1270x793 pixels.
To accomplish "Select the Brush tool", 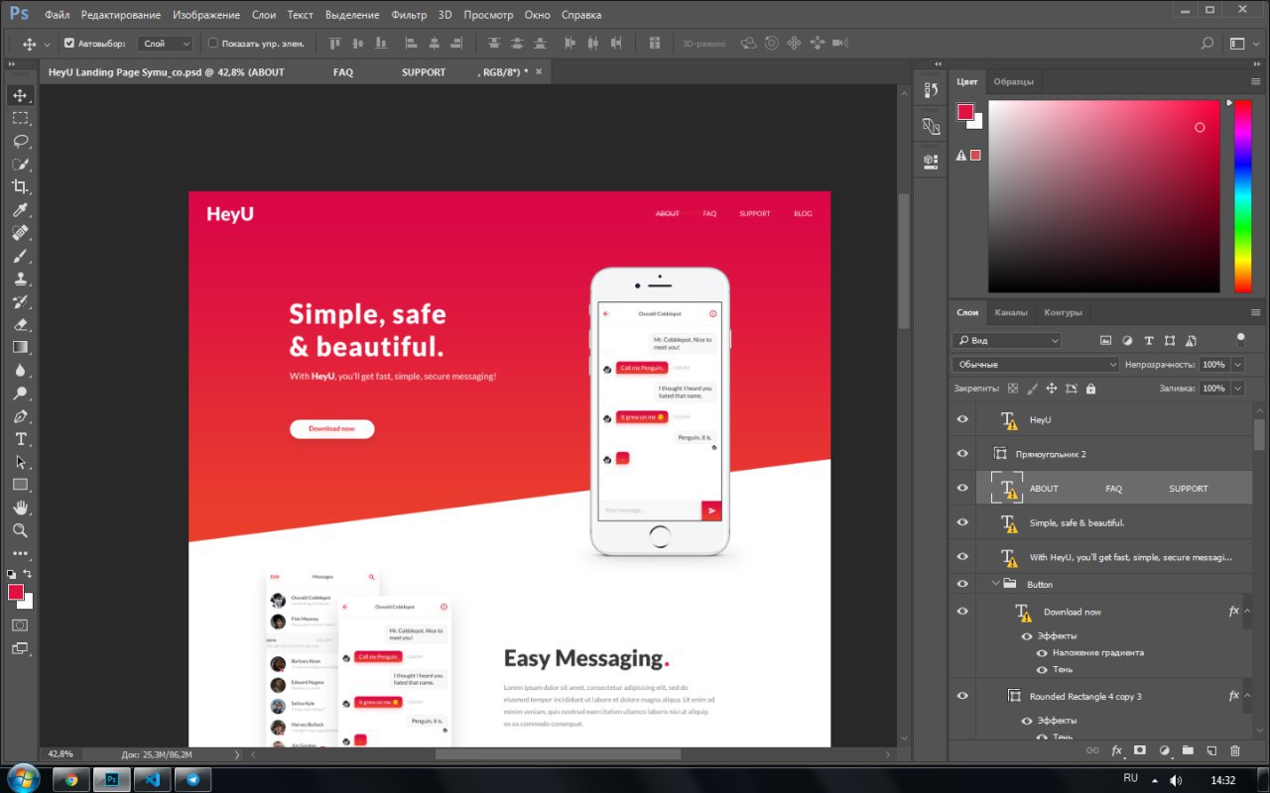I will (x=20, y=256).
